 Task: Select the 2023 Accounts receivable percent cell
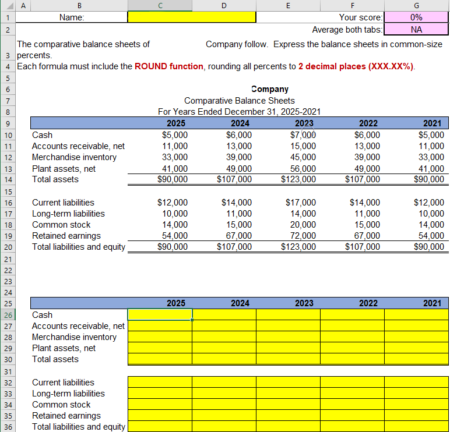288,325
